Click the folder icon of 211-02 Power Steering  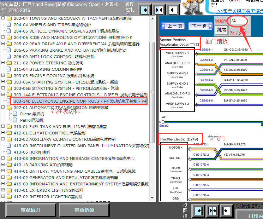pyautogui.click(x=9, y=63)
